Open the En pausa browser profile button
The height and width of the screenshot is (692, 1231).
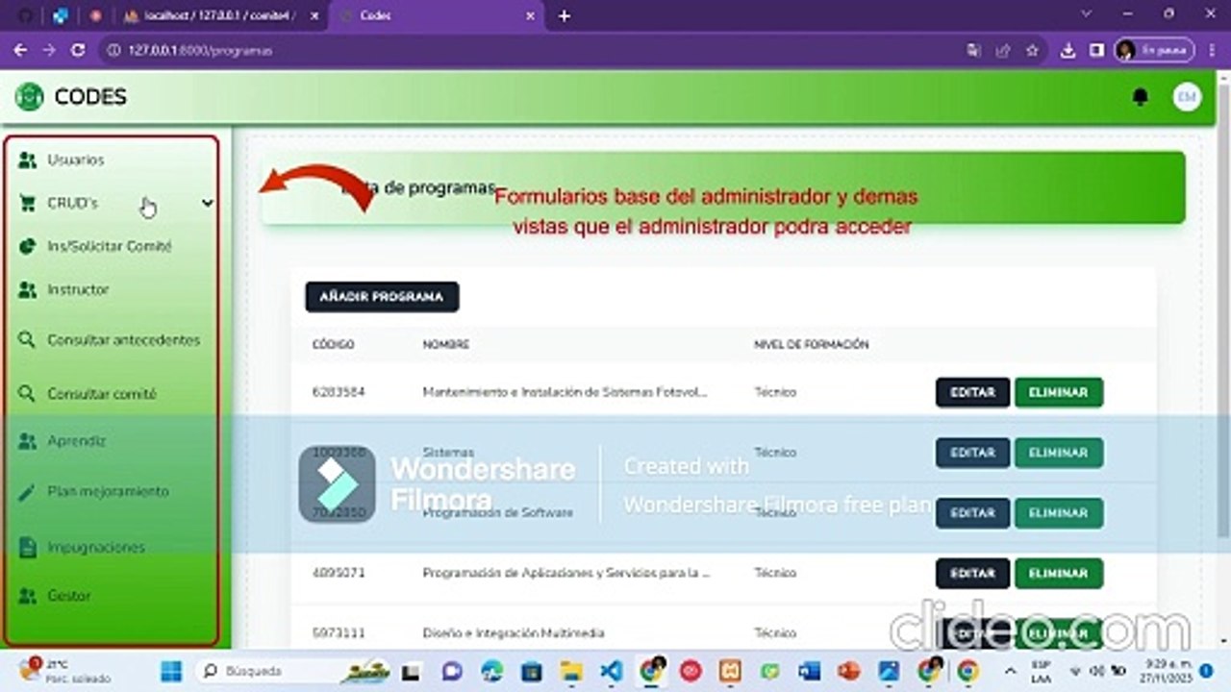click(1154, 50)
